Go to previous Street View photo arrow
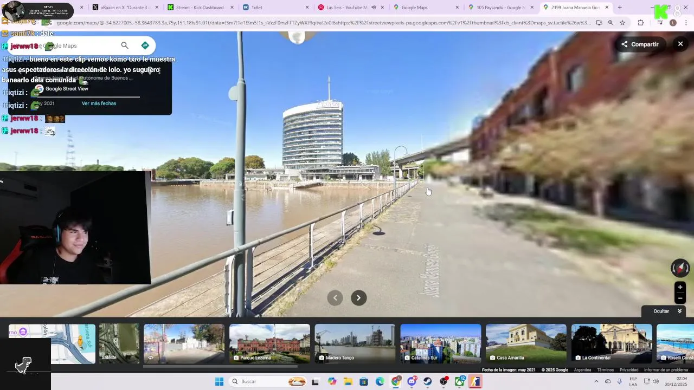The width and height of the screenshot is (694, 390). pyautogui.click(x=335, y=298)
